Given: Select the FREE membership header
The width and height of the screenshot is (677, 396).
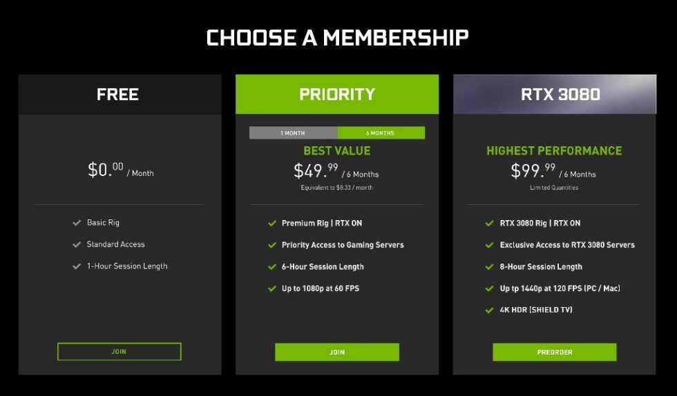Looking at the screenshot, I should 120,95.
